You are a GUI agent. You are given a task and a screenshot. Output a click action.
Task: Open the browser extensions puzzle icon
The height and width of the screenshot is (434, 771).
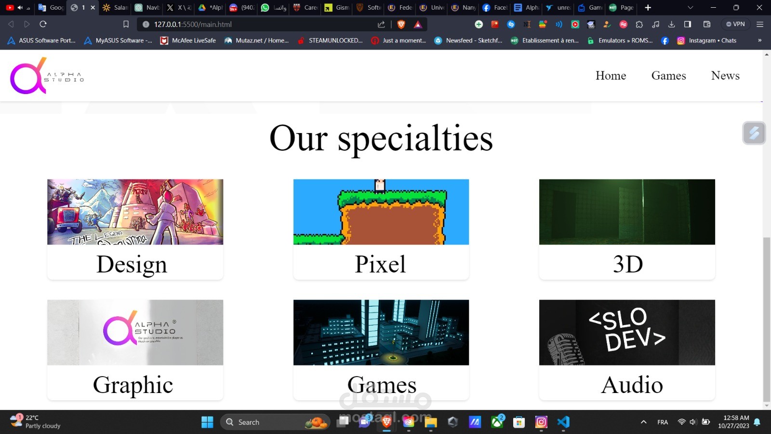pyautogui.click(x=639, y=24)
